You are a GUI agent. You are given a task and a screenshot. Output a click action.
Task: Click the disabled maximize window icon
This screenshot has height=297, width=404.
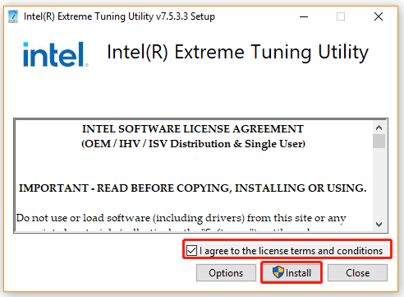[x=341, y=16]
